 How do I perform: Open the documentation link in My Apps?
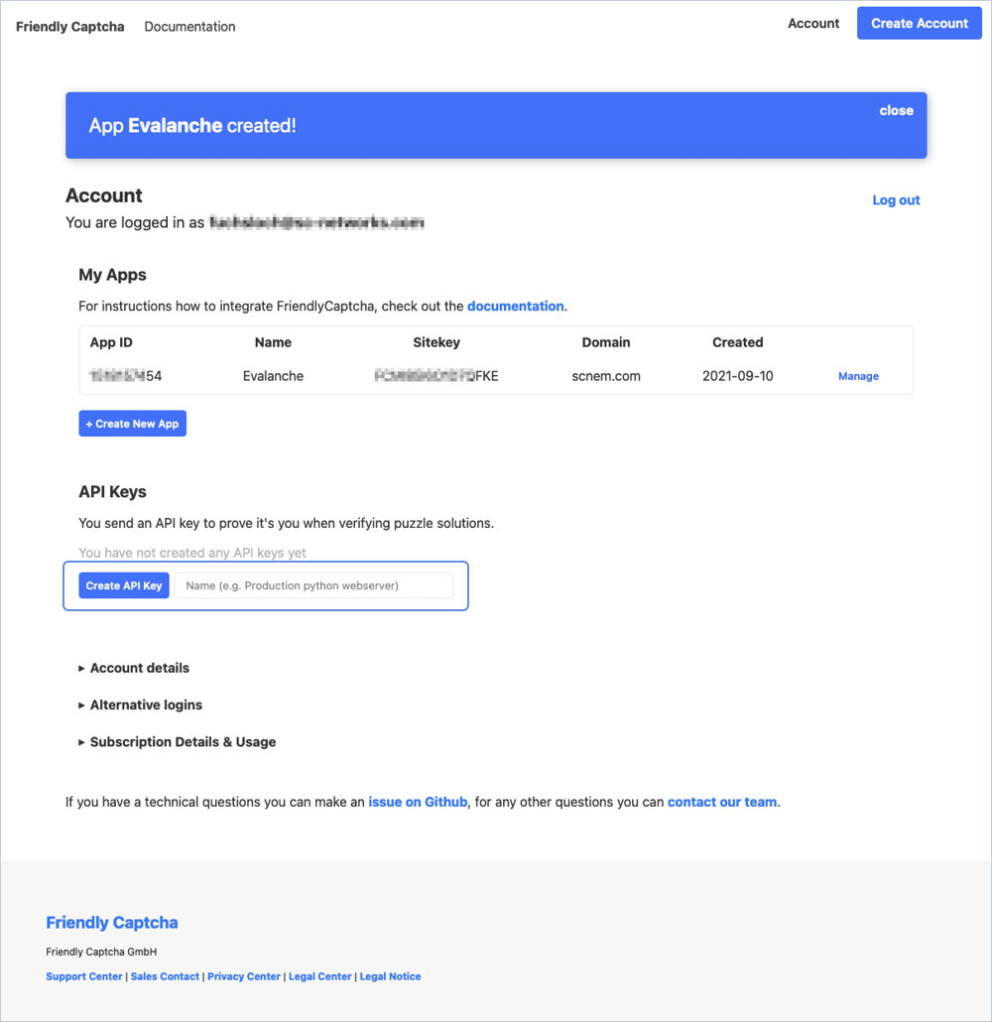pyautogui.click(x=515, y=307)
